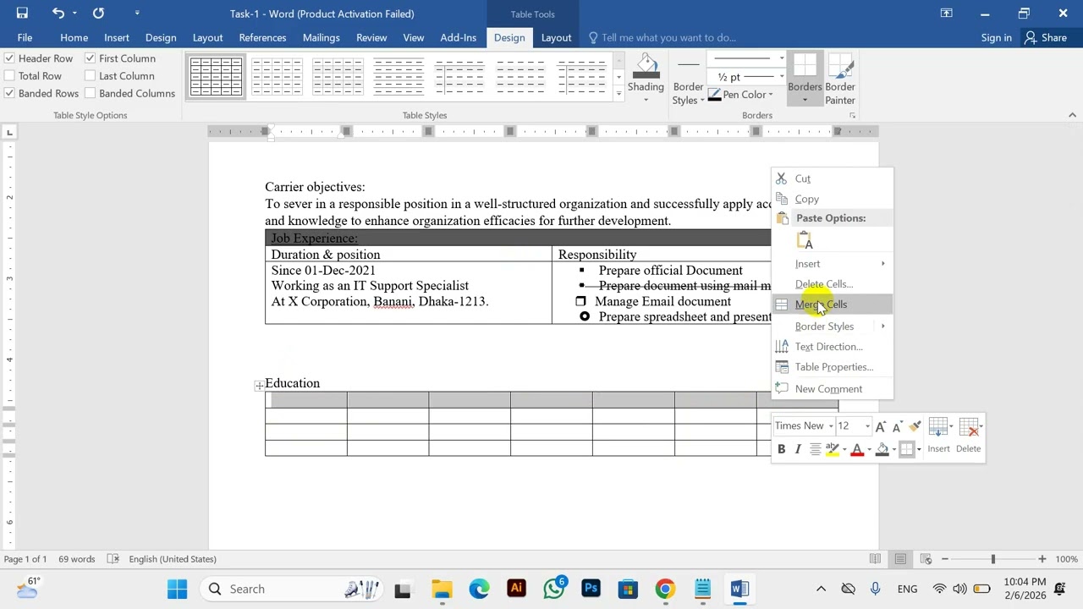Switch to Read Mode view in status bar

coord(875,559)
